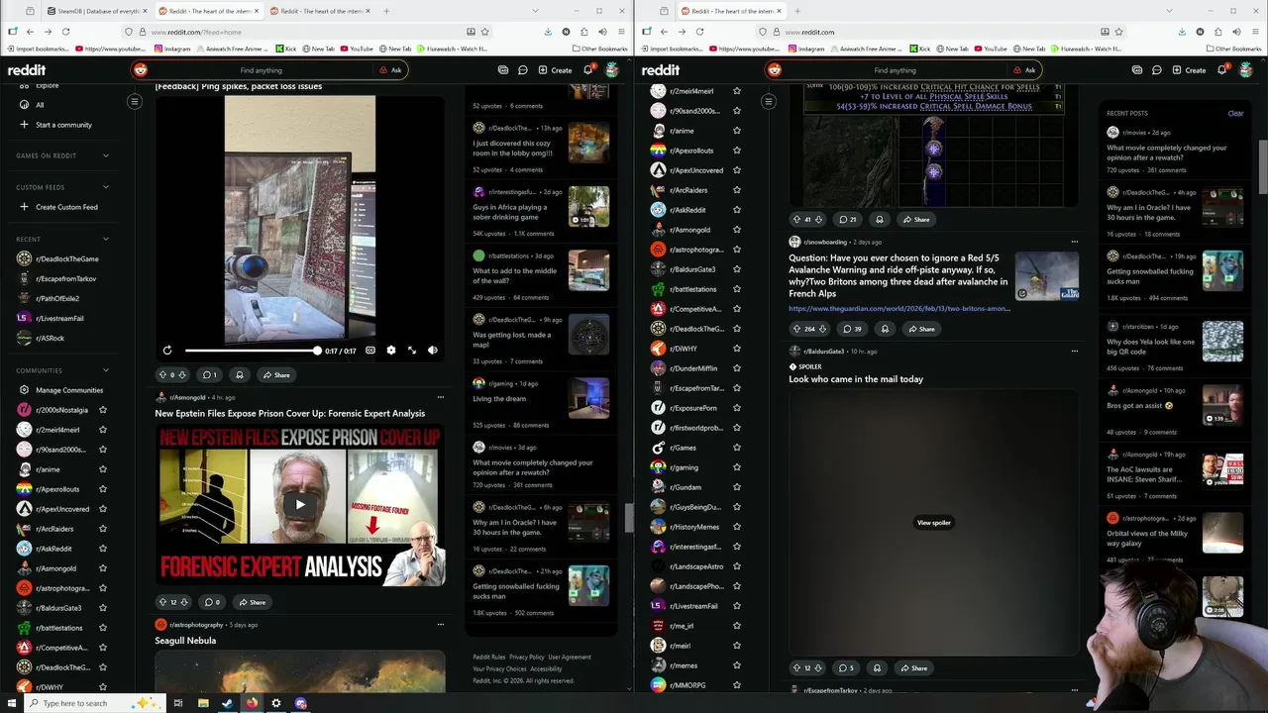The width and height of the screenshot is (1268, 713).
Task: List all tabs in left browser window
Action: pyautogui.click(x=538, y=11)
